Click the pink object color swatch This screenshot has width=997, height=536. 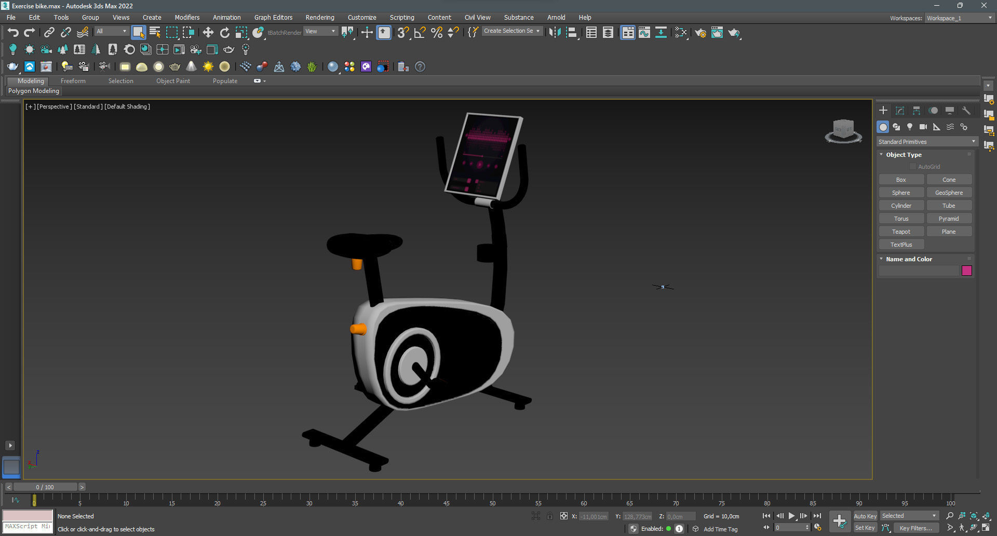point(966,271)
